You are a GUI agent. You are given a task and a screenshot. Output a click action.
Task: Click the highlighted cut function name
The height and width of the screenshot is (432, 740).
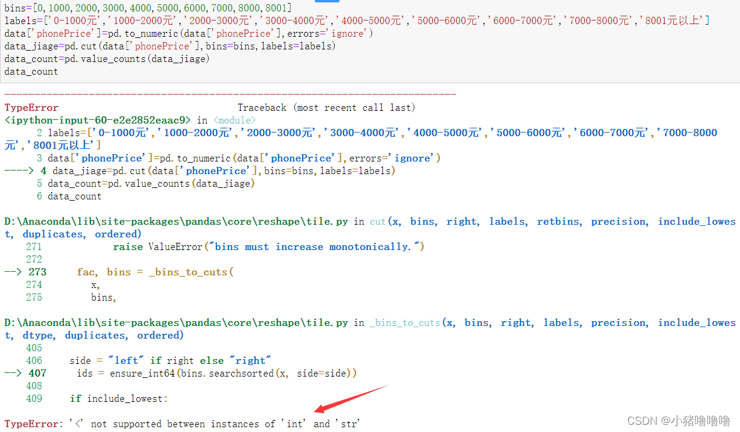(378, 221)
